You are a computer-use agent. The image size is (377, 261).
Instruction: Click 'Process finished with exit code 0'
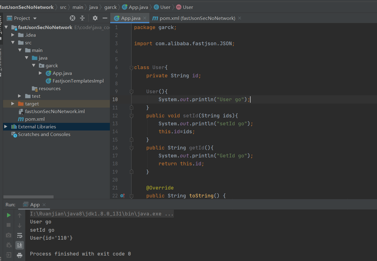(x=80, y=254)
